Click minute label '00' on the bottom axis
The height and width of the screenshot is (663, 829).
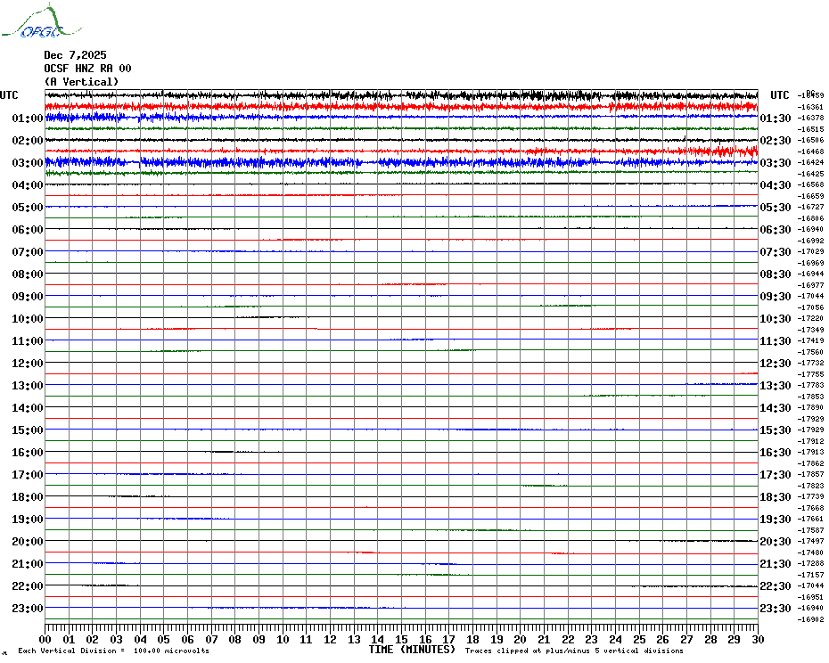tap(45, 640)
